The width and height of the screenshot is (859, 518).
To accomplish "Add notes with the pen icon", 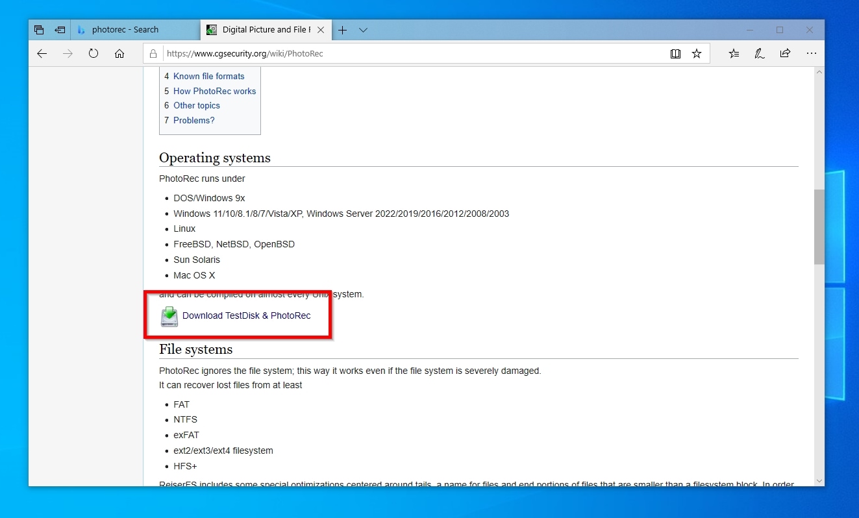I will [759, 54].
